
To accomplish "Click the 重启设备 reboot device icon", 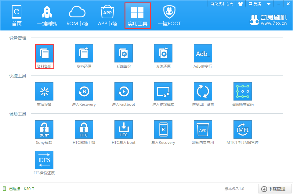I will pos(44,91).
